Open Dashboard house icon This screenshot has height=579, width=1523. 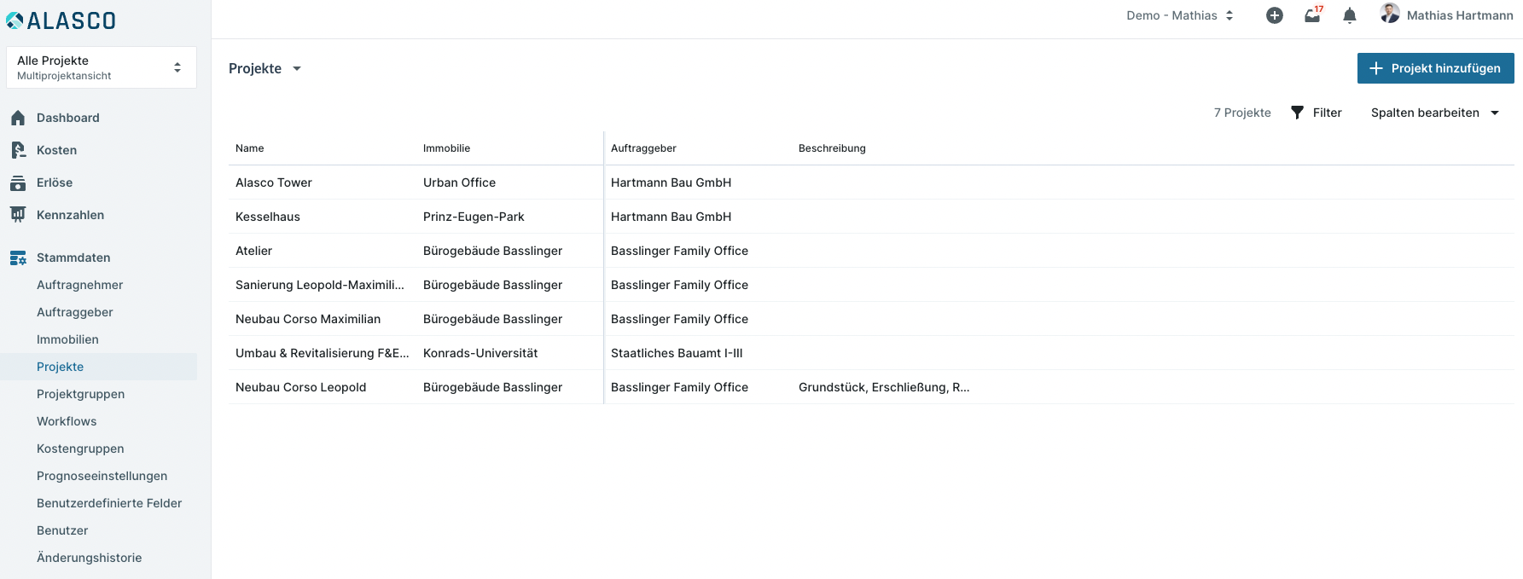18,118
